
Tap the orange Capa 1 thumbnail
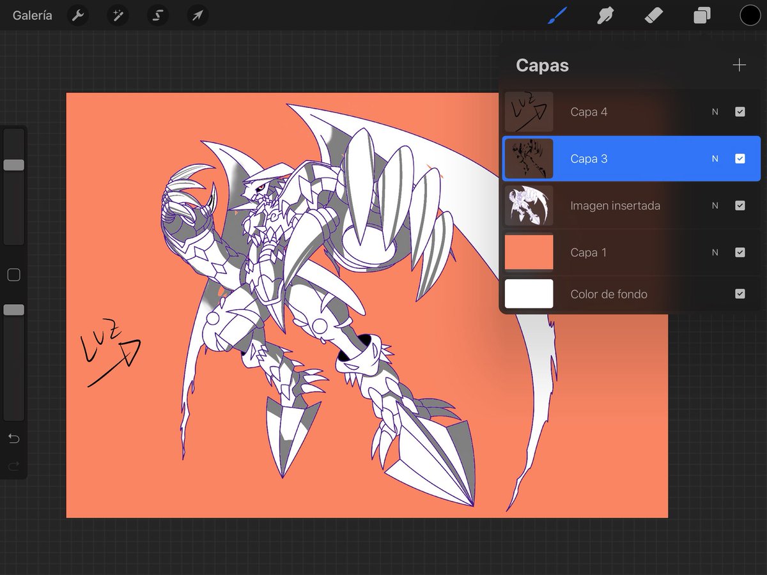click(529, 252)
